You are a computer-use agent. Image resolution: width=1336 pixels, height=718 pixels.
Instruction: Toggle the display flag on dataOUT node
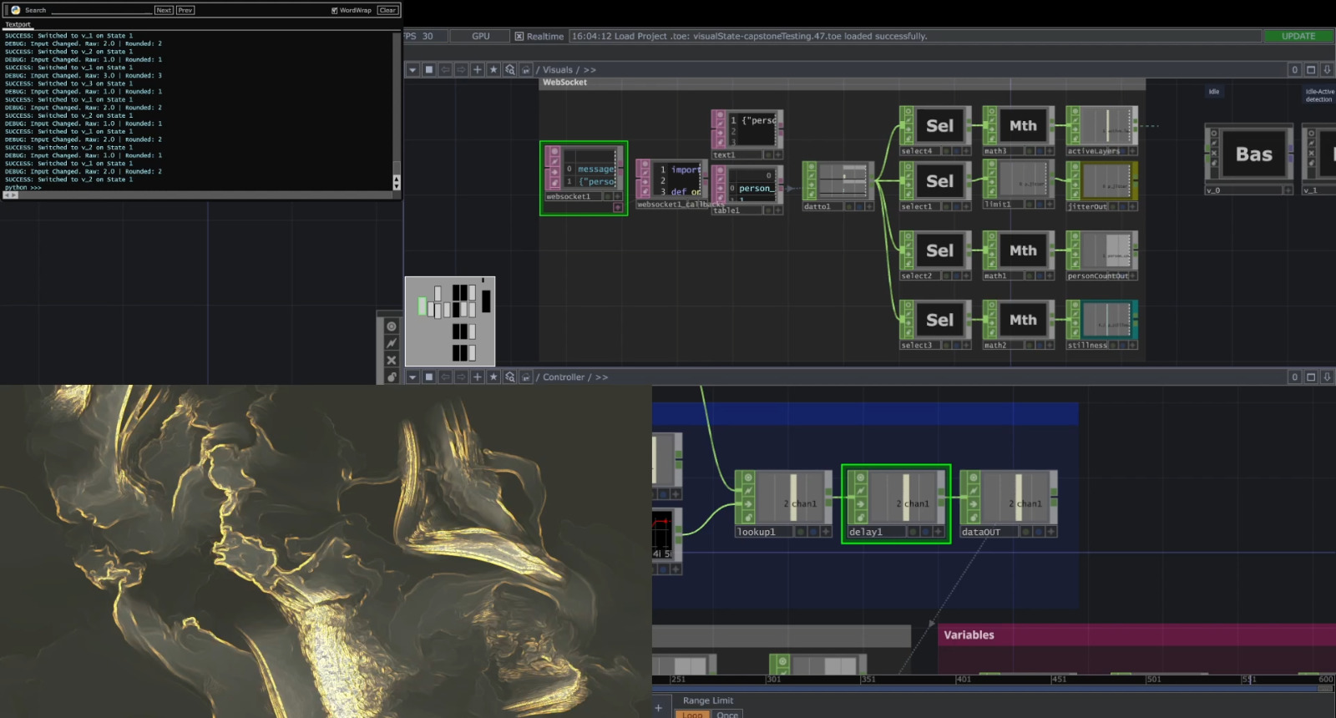pos(1039,532)
